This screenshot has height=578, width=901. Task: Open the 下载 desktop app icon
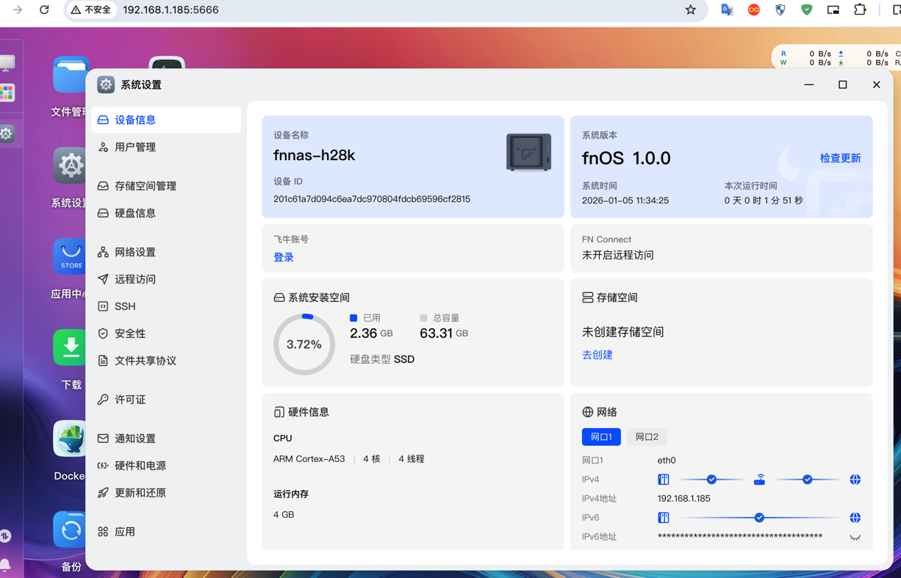pyautogui.click(x=71, y=348)
